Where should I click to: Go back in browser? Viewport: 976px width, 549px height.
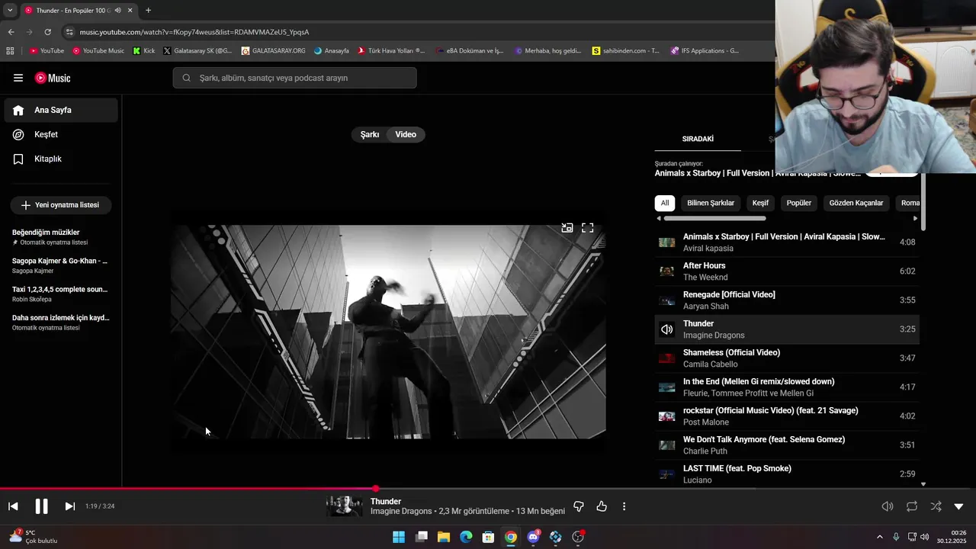11,32
